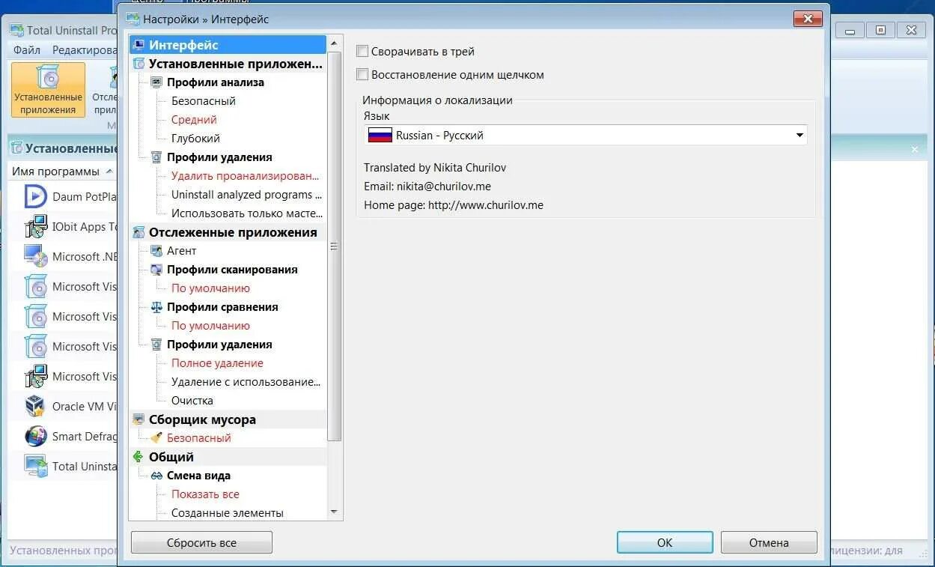The height and width of the screenshot is (567, 935).
Task: Select Безопасный under Сборщик мусора
Action: pos(199,438)
